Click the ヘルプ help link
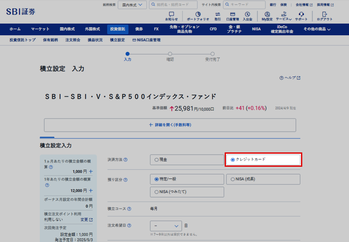The height and width of the screenshot is (242, 349). click(x=290, y=78)
